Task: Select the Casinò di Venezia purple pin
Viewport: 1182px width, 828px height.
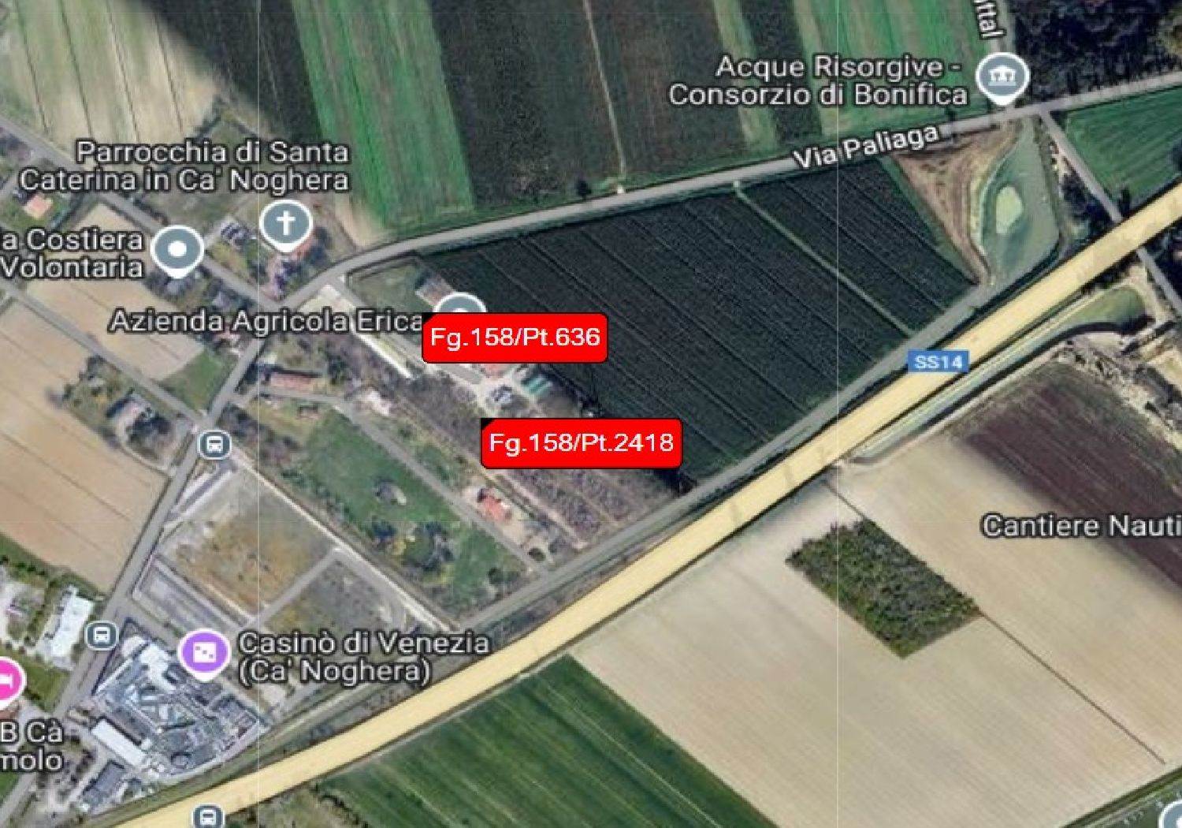Action: 204,651
